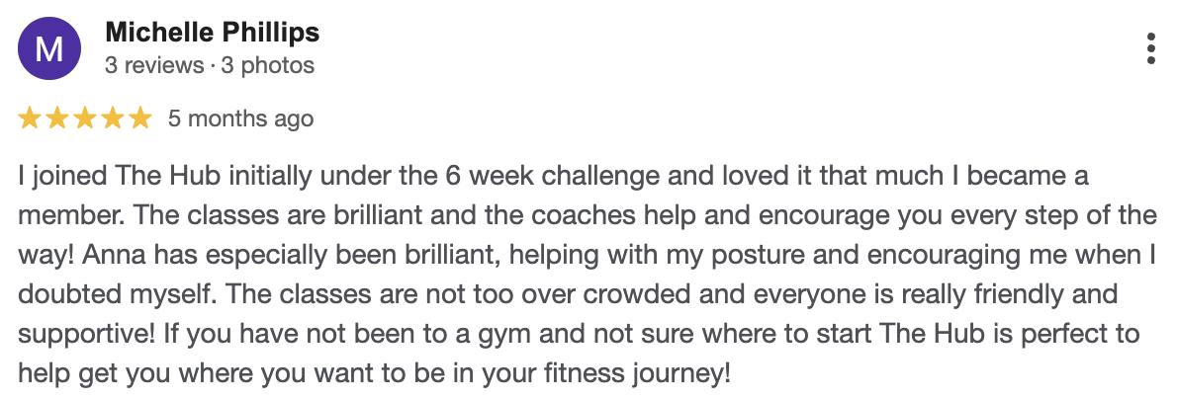Click the third rating star
This screenshot has width=1177, height=399.
pos(85,120)
